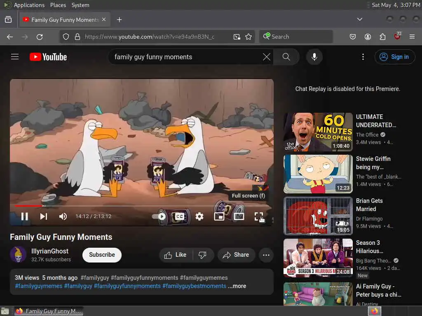The height and width of the screenshot is (316, 422).
Task: Go to YouTube home logo
Action: point(48,57)
